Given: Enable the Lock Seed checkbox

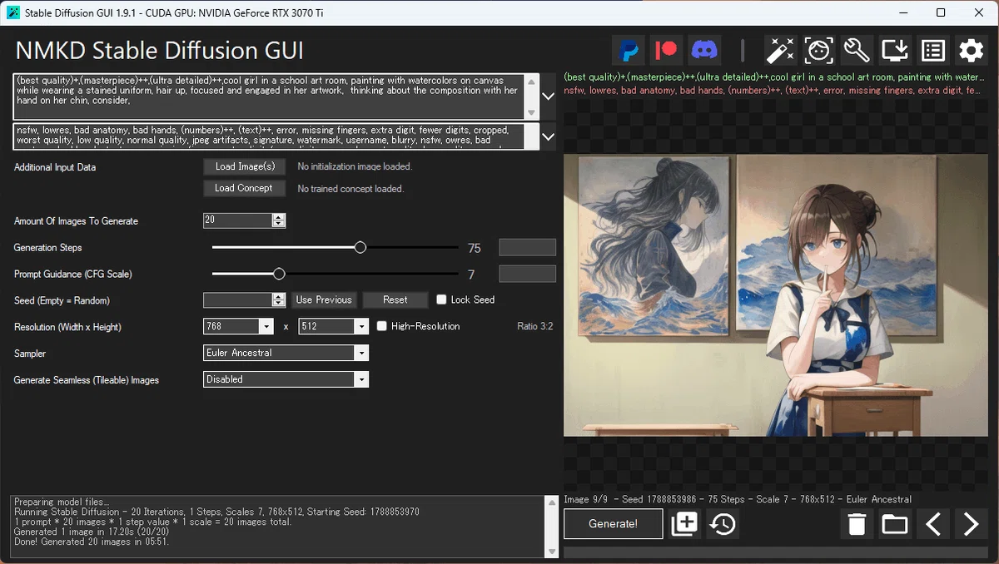Looking at the screenshot, I should pyautogui.click(x=441, y=299).
